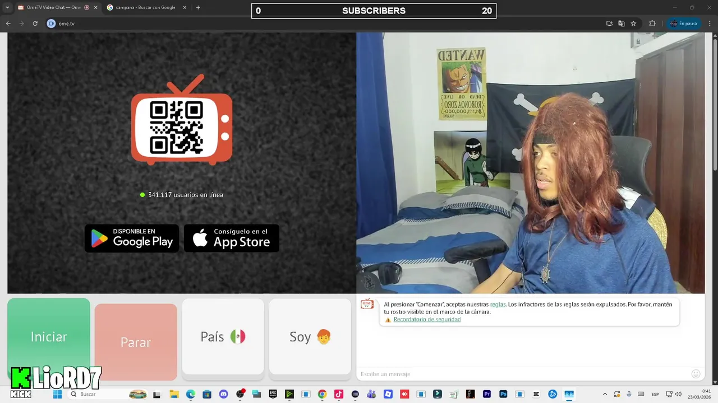Viewport: 718px width, 403px height.
Task: Open Google Chrome from the taskbar
Action: click(322, 394)
